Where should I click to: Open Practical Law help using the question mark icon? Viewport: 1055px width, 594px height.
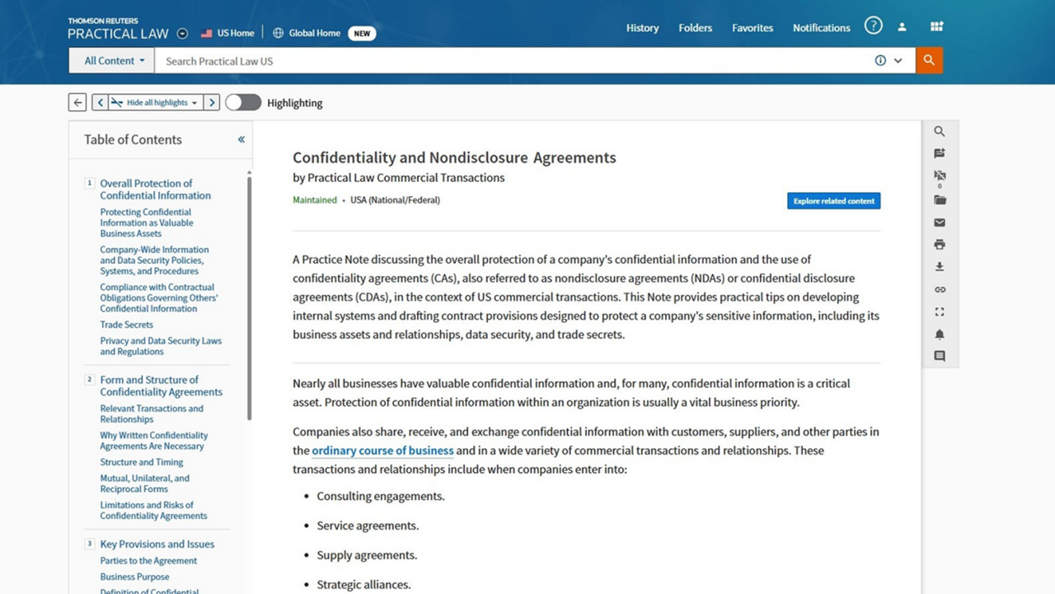873,26
